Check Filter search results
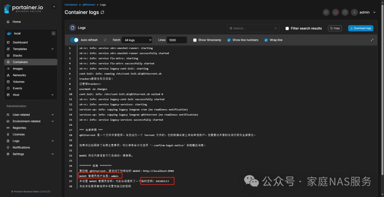This screenshot has width=384, height=197. tap(287, 28)
